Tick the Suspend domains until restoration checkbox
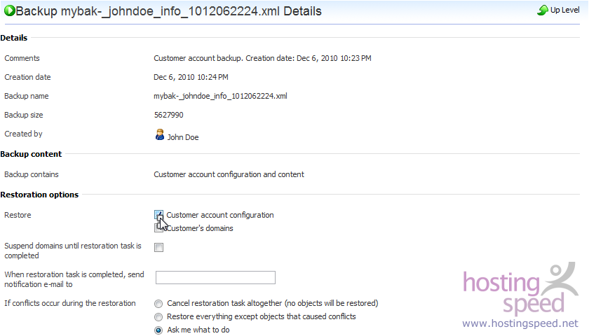The image size is (589, 336). [159, 247]
